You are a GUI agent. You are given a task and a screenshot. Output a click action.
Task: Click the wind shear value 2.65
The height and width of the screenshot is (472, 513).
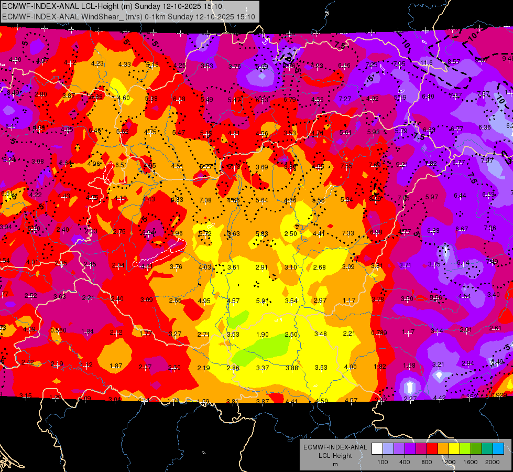tap(176, 301)
